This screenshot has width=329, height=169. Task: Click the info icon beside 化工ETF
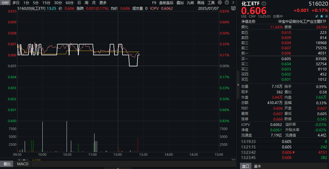pyautogui.click(x=264, y=4)
